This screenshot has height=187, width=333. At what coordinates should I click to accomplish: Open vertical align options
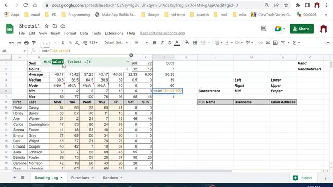229,43
